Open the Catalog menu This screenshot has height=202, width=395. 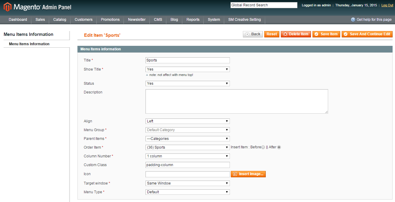tap(60, 20)
